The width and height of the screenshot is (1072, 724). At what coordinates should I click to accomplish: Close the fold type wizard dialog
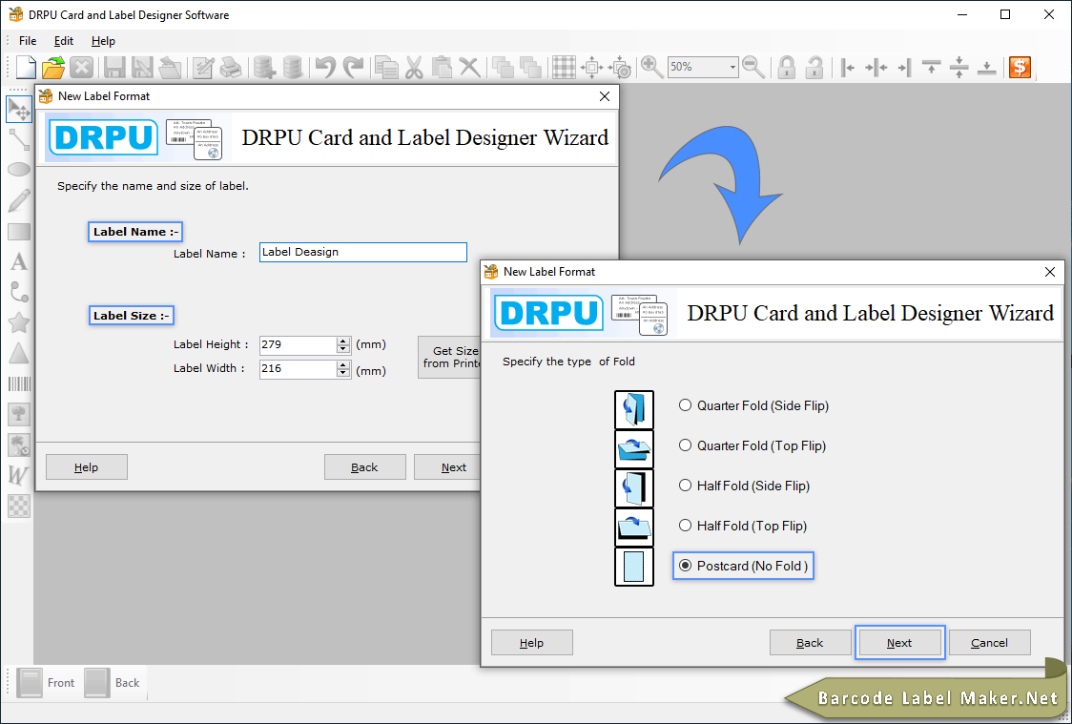coord(1050,272)
